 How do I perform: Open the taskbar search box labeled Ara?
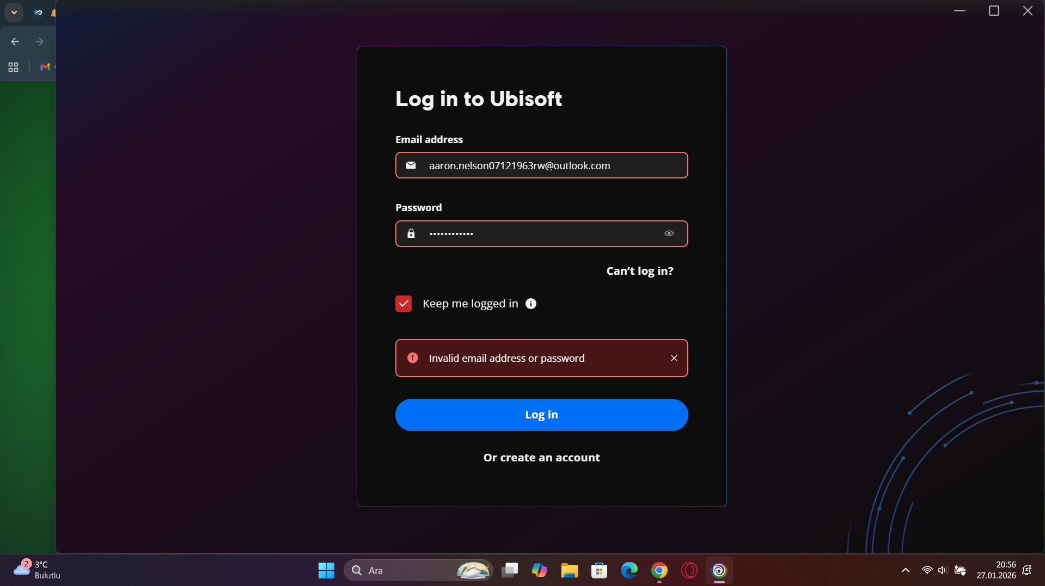point(418,570)
